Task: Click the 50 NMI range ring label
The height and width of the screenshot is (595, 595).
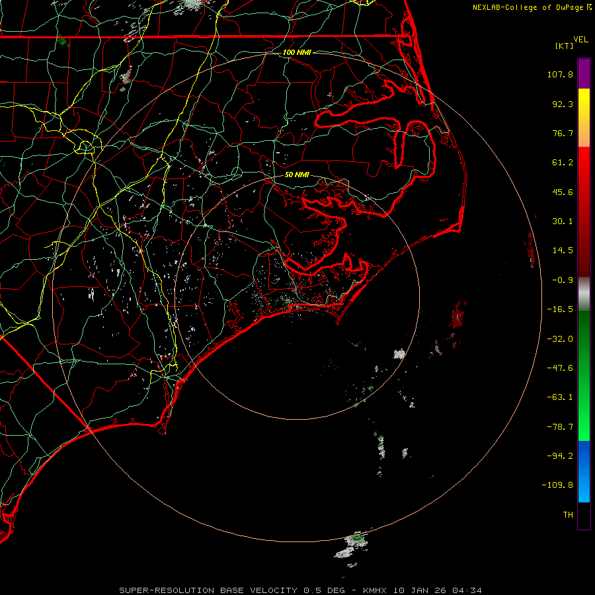Action: 297,175
